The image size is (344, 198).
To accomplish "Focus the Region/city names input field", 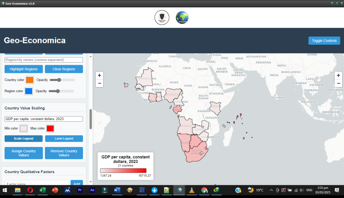I will (44, 60).
